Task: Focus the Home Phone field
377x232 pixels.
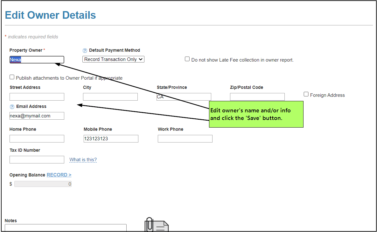Action: click(37, 139)
